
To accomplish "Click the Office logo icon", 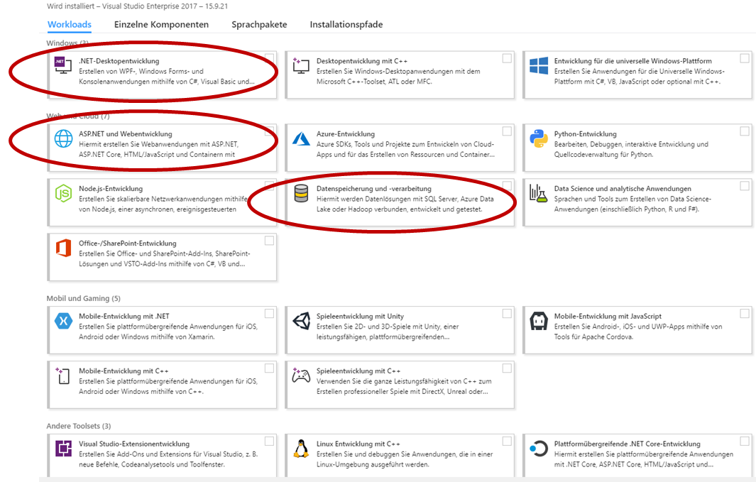I will (63, 248).
